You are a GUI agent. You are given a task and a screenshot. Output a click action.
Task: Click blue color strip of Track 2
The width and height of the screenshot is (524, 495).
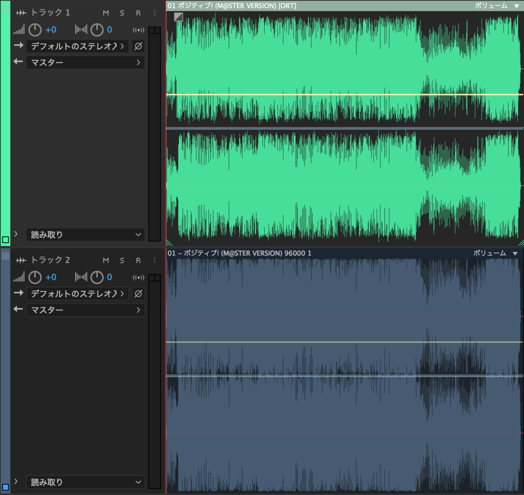(x=5, y=372)
